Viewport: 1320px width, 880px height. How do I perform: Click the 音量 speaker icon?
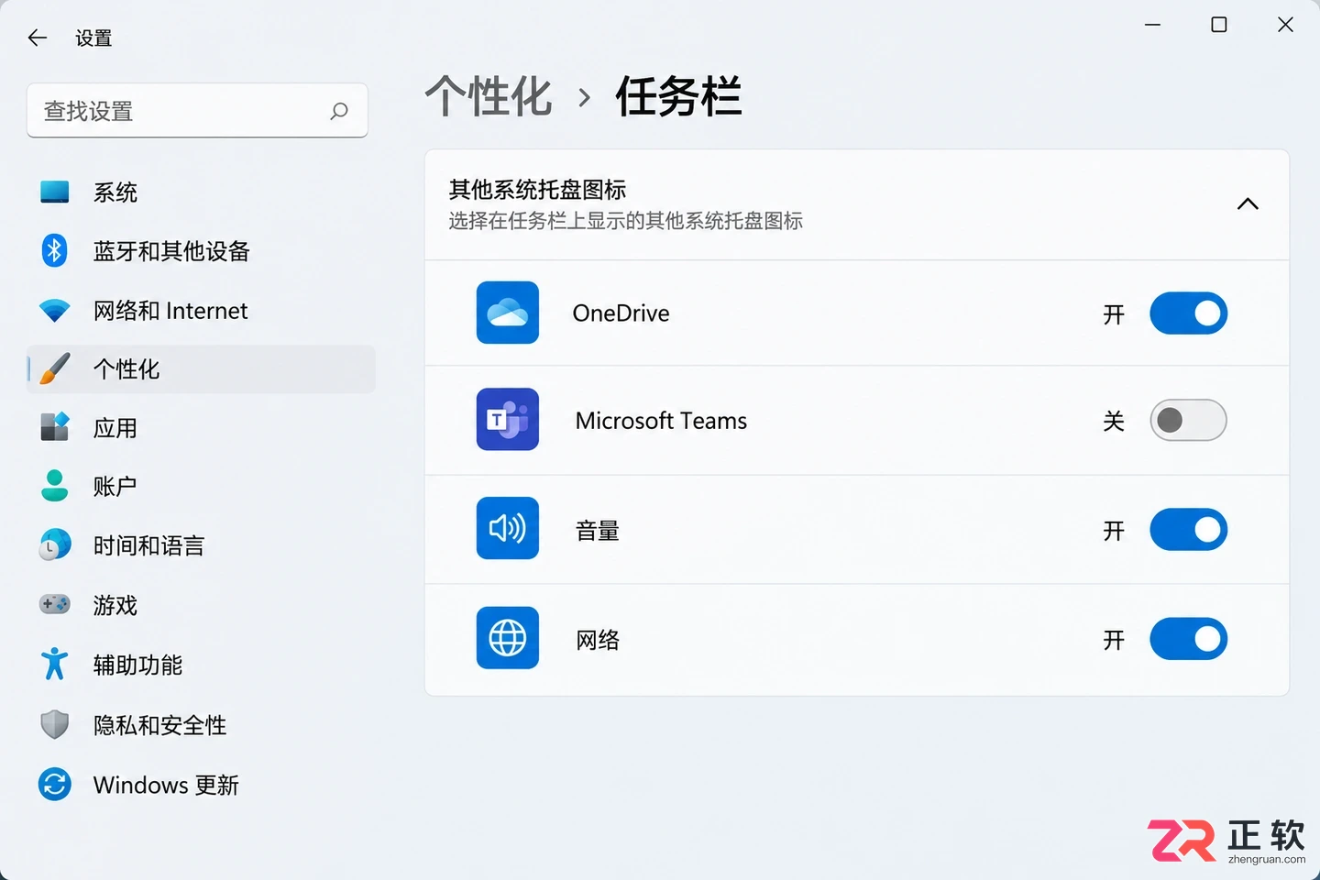pyautogui.click(x=508, y=528)
